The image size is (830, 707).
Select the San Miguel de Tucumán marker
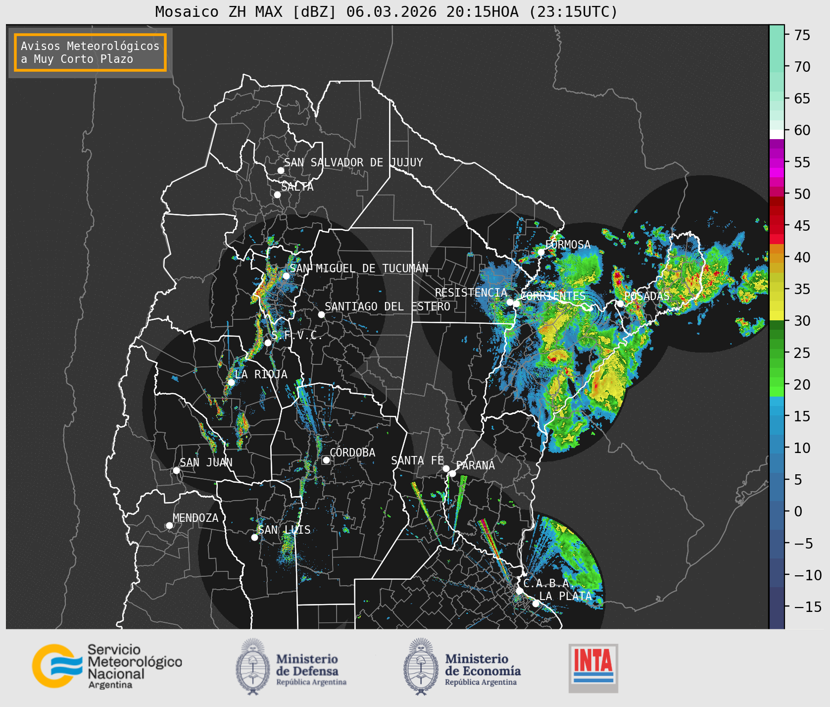286,276
